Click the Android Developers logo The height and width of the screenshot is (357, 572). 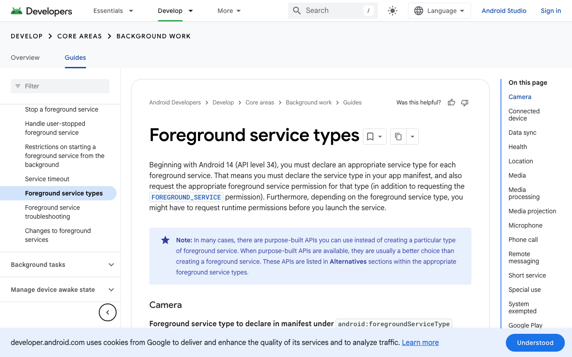42,11
